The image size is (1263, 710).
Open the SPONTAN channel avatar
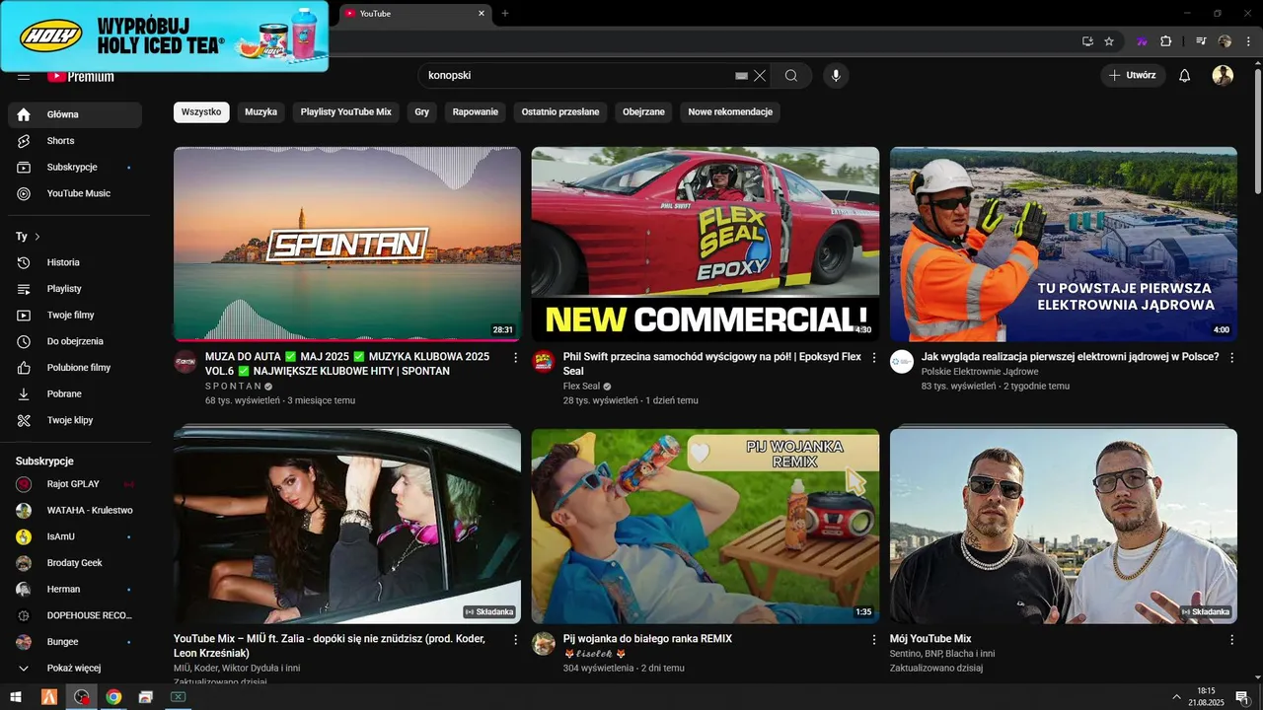pos(186,361)
